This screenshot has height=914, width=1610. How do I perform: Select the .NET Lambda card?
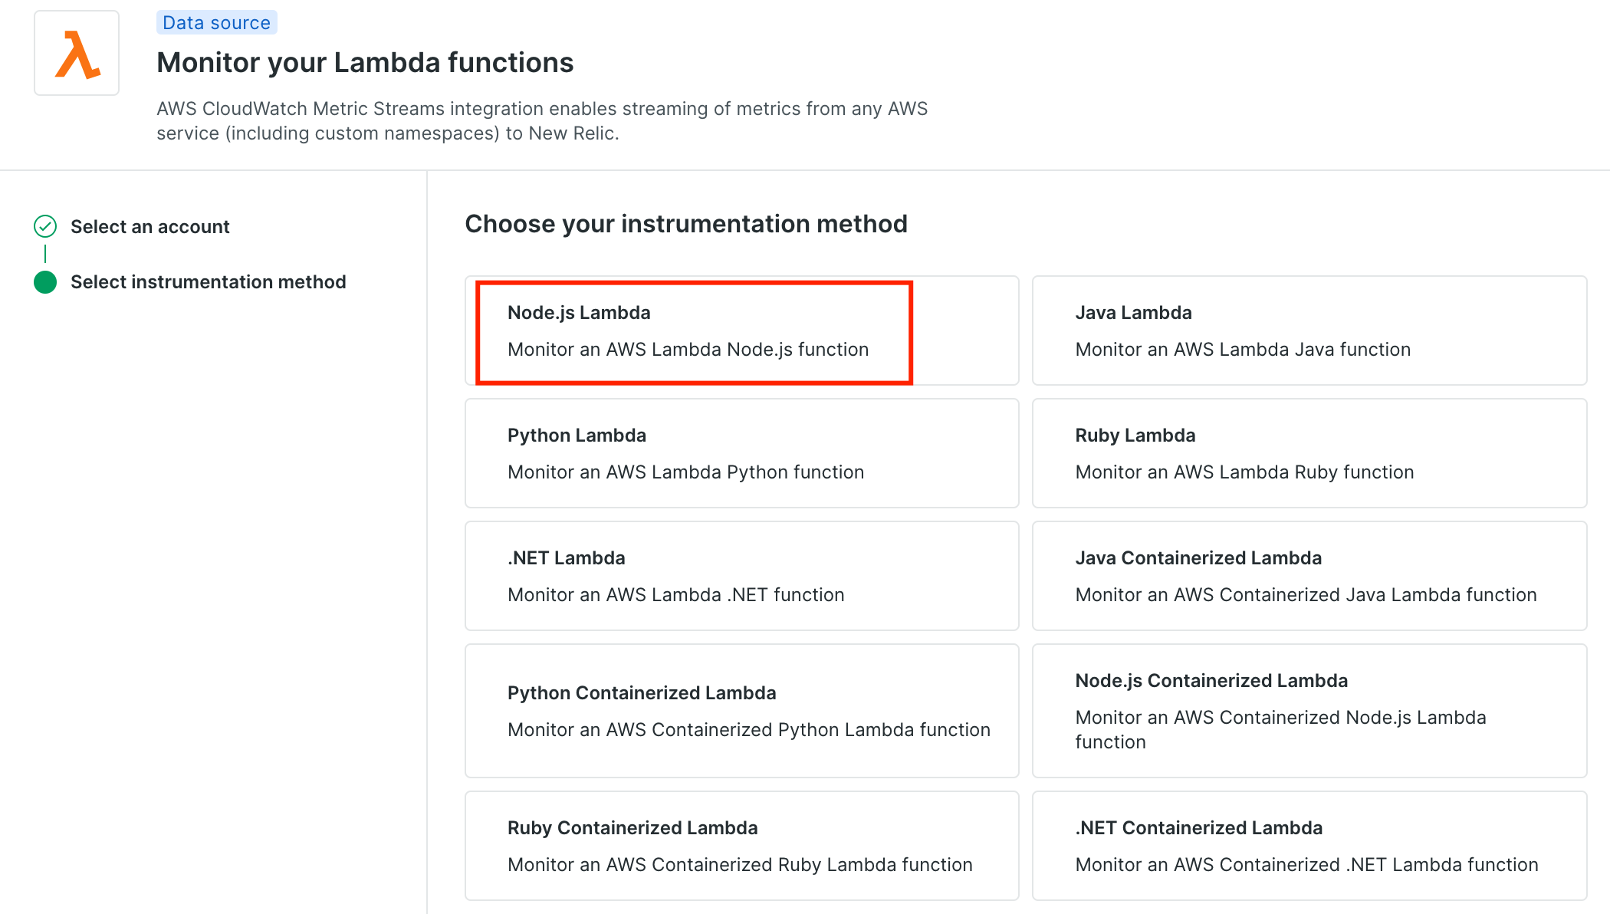click(x=741, y=575)
